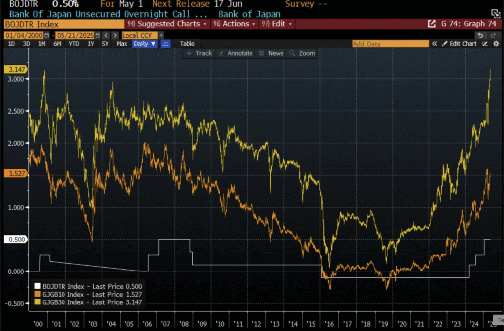Click the Track crosshair icon
Screen dimensions: 504x331
(x=189, y=53)
